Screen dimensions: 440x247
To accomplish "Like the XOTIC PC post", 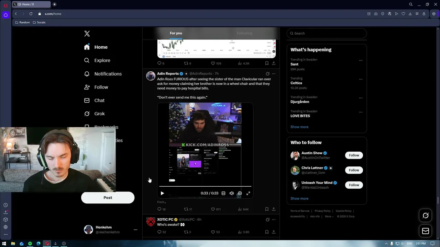I will click(x=215, y=232).
